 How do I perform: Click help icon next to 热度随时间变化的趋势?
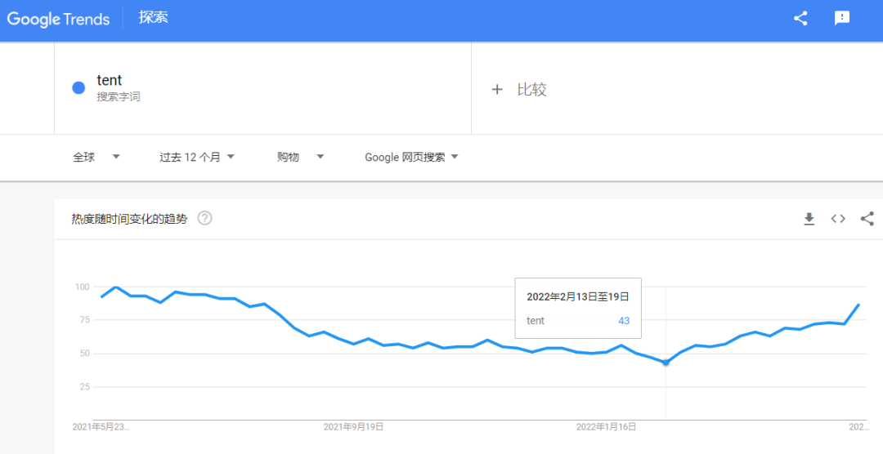click(205, 218)
